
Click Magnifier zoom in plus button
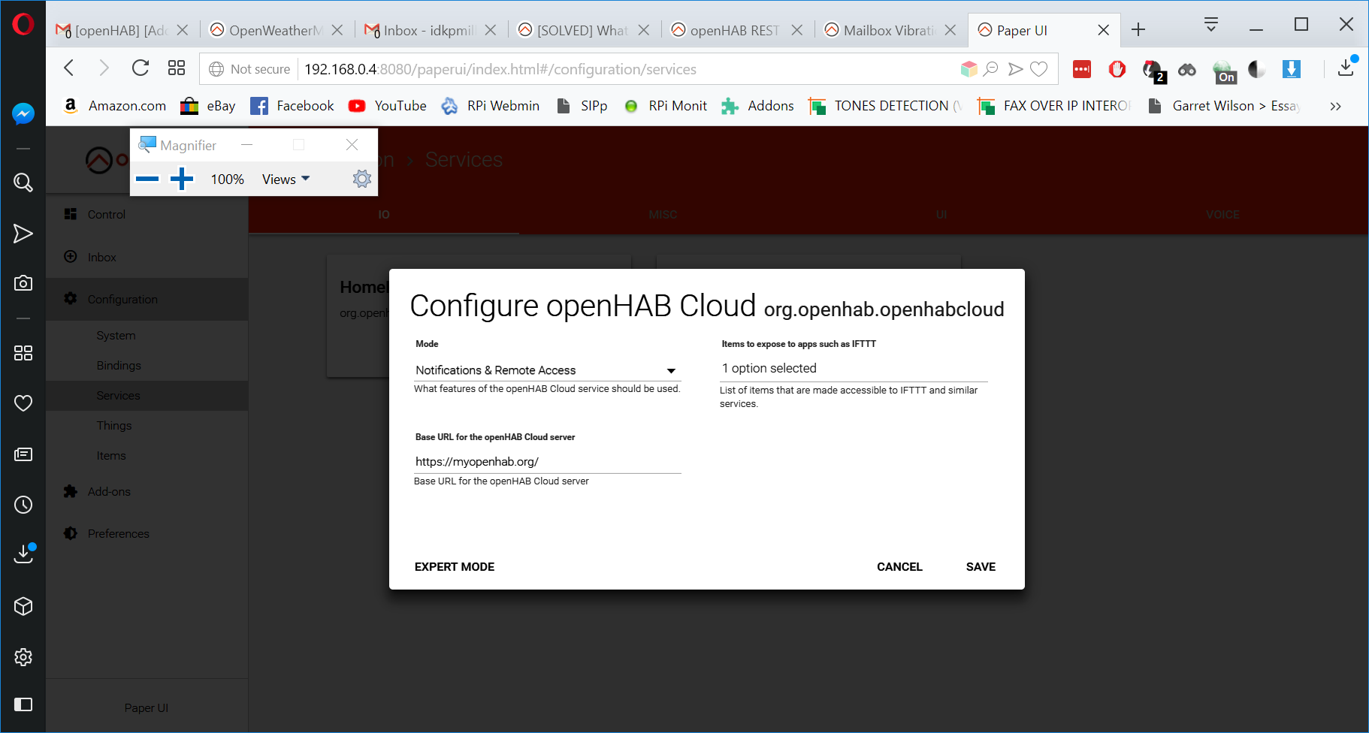[182, 179]
